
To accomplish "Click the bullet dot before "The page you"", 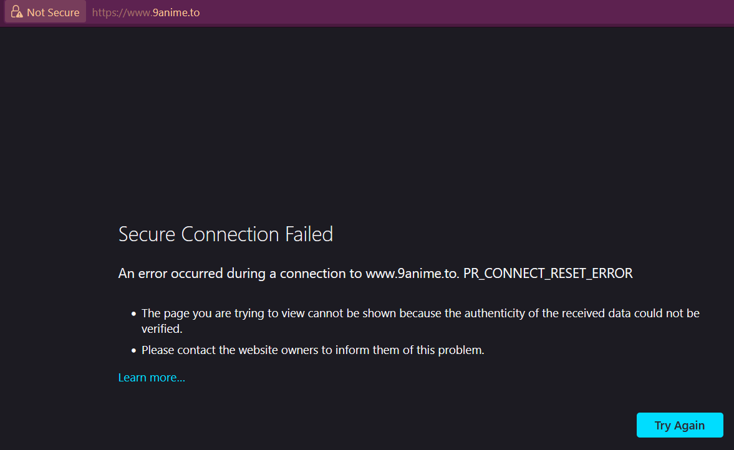I will tap(133, 314).
